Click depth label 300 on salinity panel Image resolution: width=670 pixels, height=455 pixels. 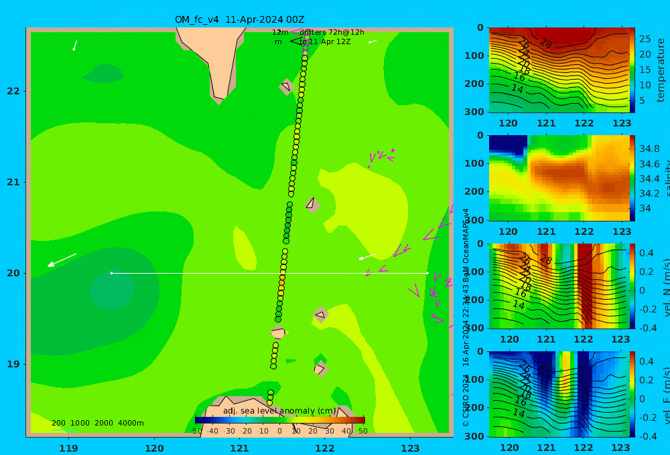coord(474,220)
